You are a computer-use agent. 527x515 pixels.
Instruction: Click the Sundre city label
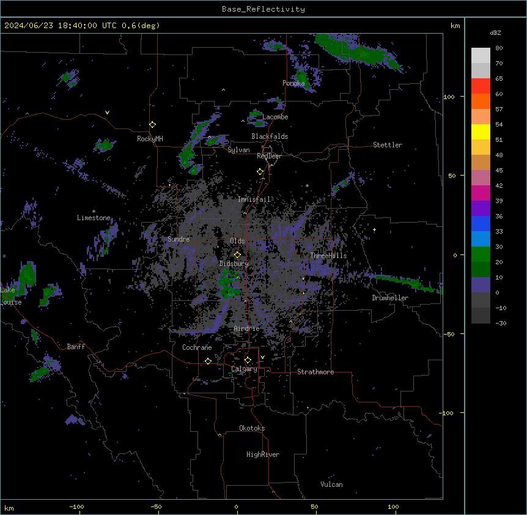pos(179,239)
